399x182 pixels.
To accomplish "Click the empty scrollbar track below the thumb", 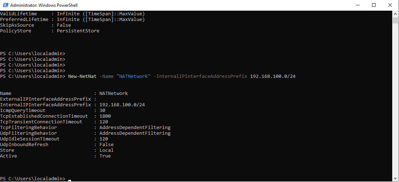I will point(395,99).
